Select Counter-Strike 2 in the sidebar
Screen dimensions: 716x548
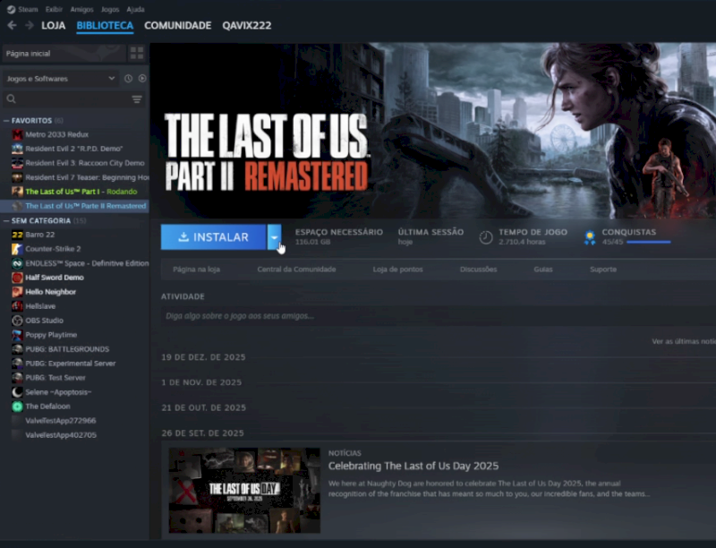53,249
